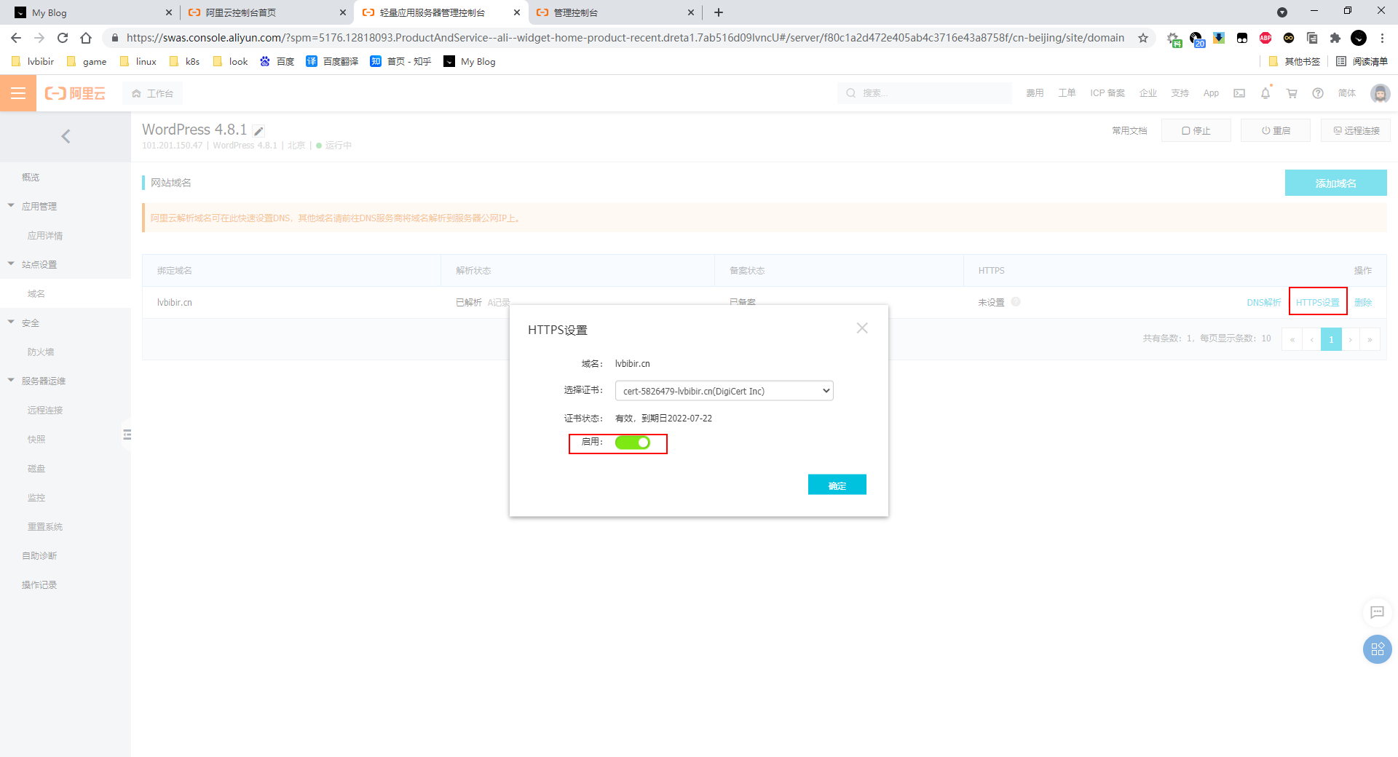Open the floating chat feedback icon
Image resolution: width=1398 pixels, height=757 pixels.
point(1377,612)
